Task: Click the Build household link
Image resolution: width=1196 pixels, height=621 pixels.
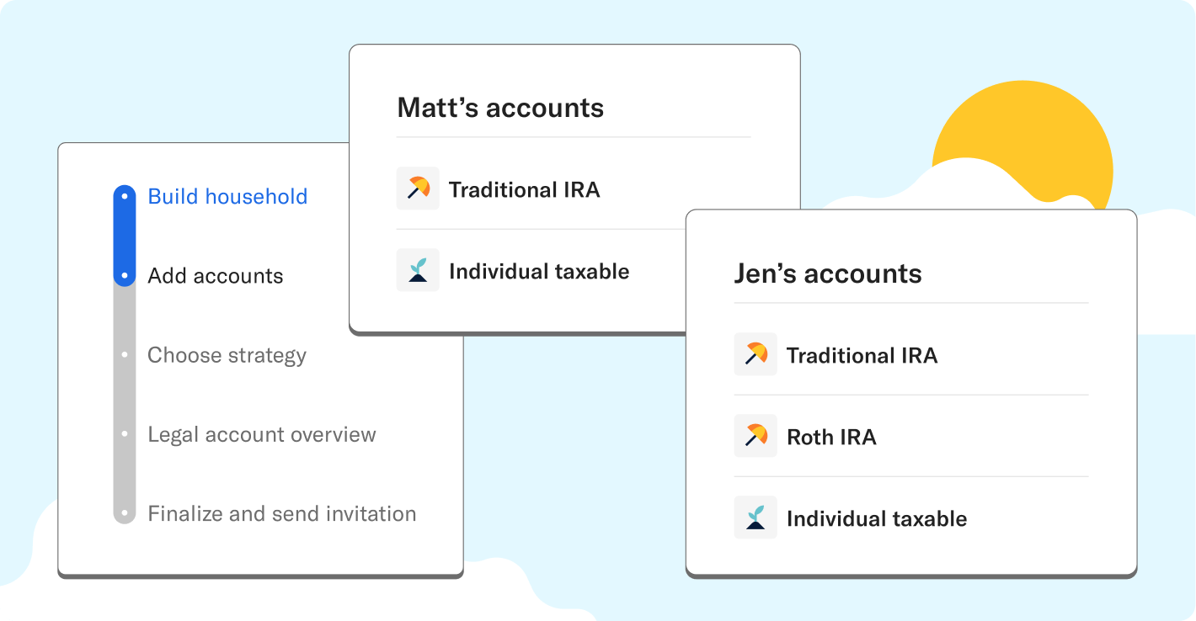Action: [227, 196]
